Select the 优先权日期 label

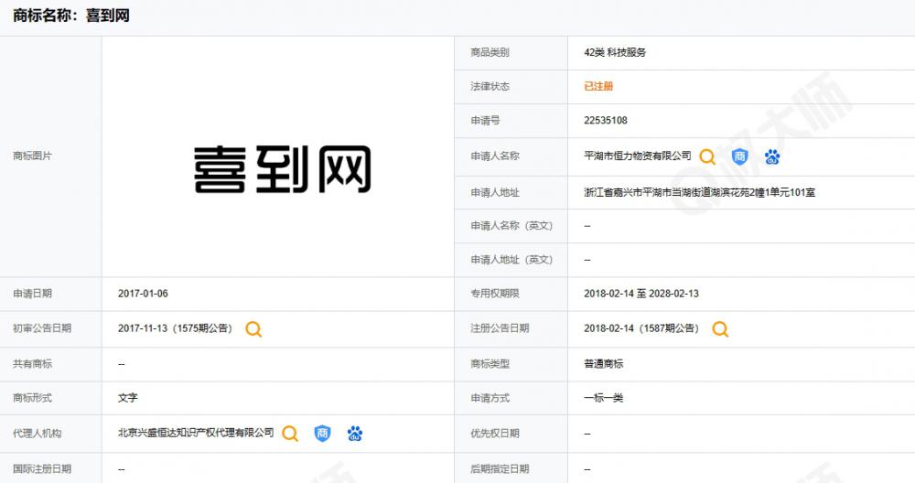click(x=495, y=434)
